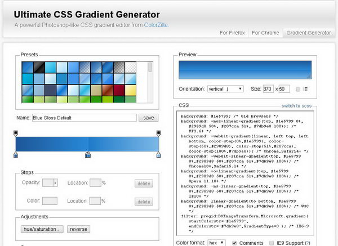Click the switch to scss link

(296, 106)
